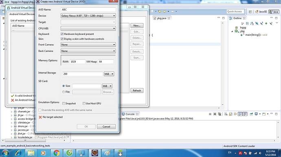Select the SD Card File radio button
Screen dimensions: 281x157
pyautogui.click(x=64, y=92)
